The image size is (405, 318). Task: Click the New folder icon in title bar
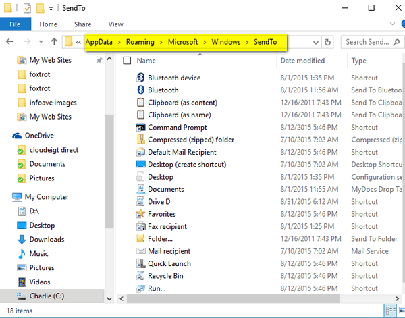tap(40, 8)
